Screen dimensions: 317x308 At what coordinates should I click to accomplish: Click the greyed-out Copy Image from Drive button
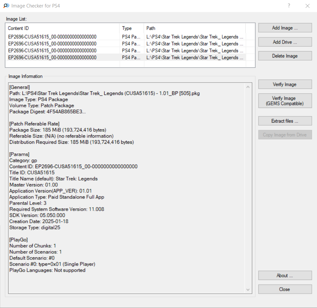pyautogui.click(x=285, y=135)
